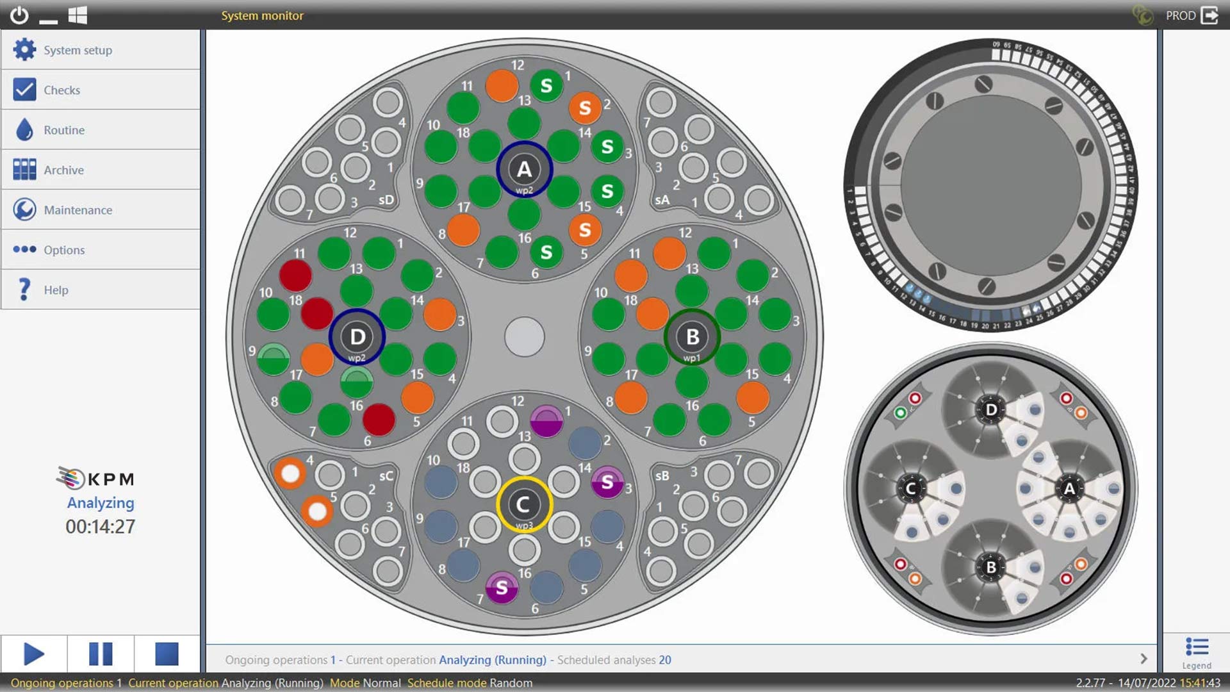Click red sample at position 10 in rack D

tap(295, 276)
